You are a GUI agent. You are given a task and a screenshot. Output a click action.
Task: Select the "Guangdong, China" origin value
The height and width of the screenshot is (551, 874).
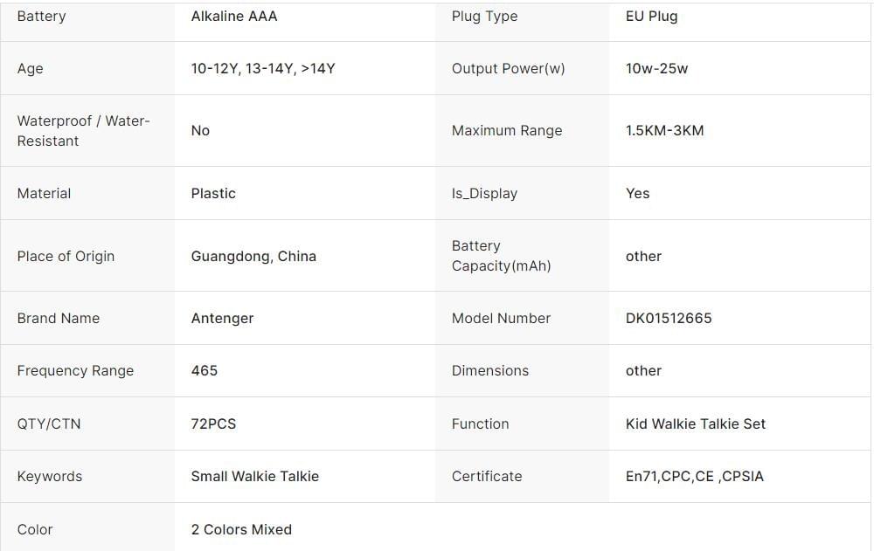(x=253, y=257)
